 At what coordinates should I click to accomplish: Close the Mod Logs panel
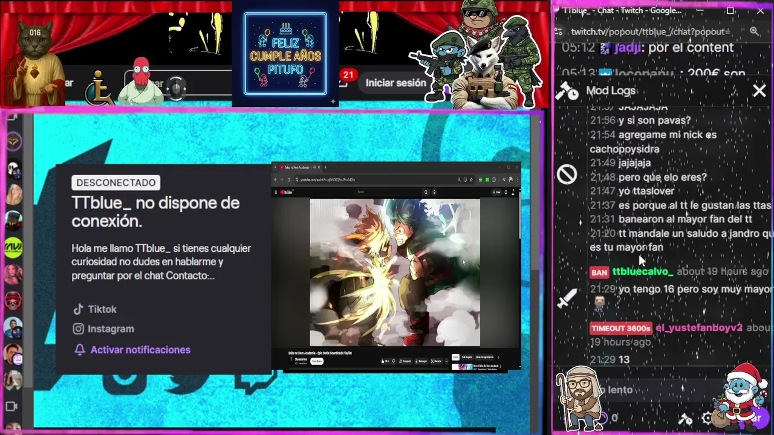click(759, 91)
